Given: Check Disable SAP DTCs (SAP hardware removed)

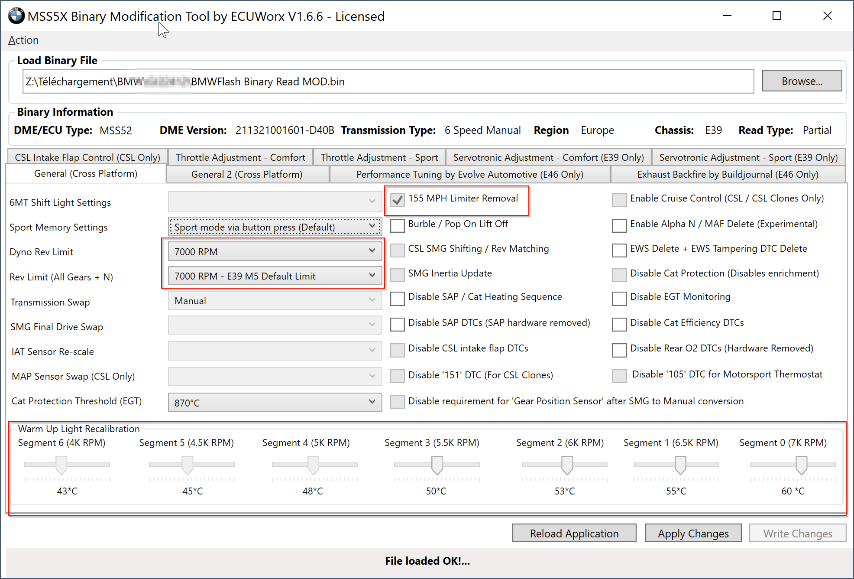Looking at the screenshot, I should click(x=397, y=324).
